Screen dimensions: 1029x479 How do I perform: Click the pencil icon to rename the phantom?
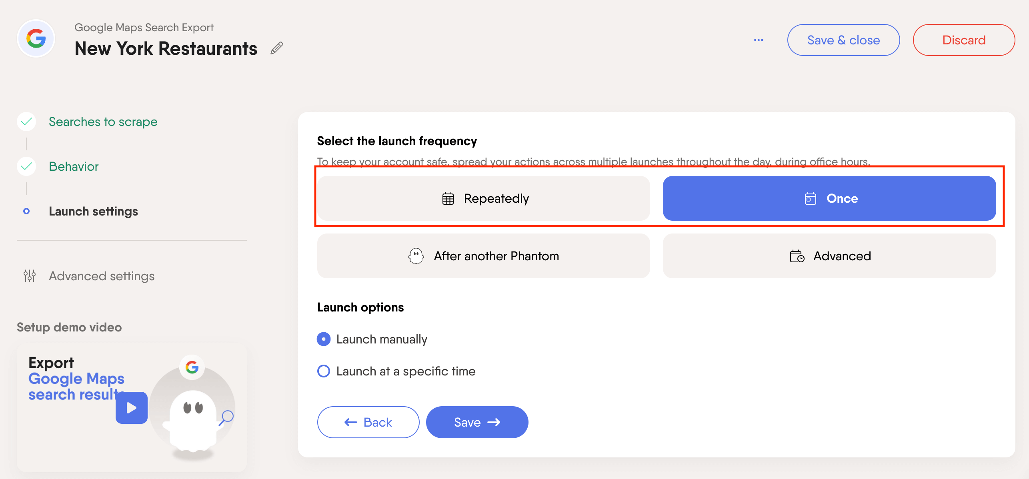point(276,47)
